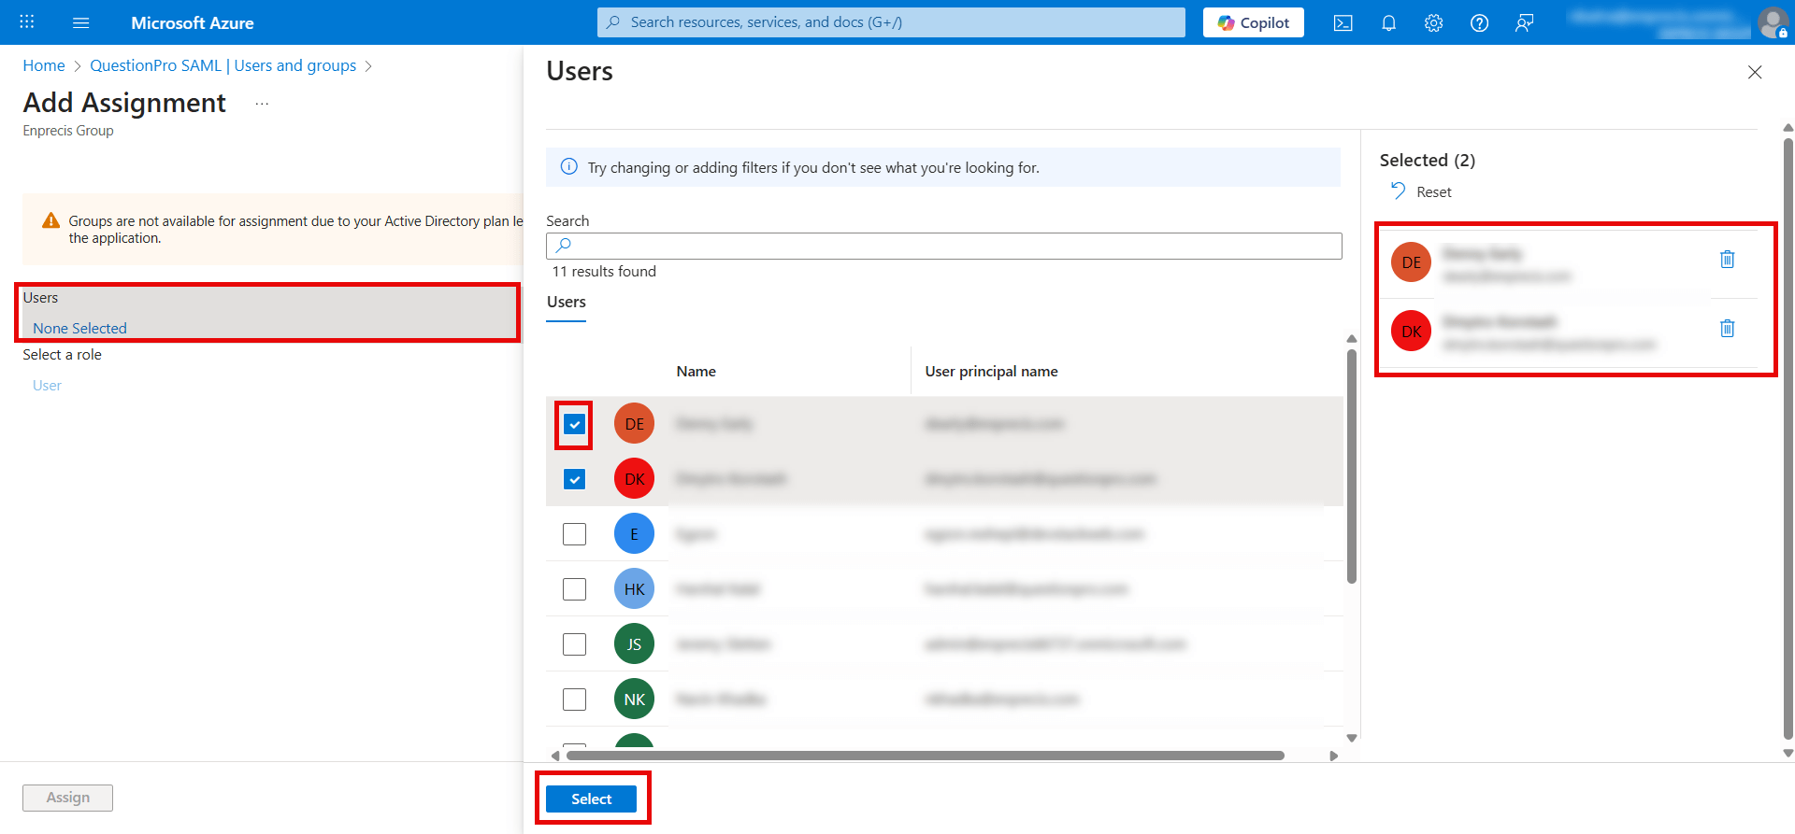This screenshot has height=834, width=1795.
Task: Remove the DE user with trash icon
Action: coord(1727,260)
